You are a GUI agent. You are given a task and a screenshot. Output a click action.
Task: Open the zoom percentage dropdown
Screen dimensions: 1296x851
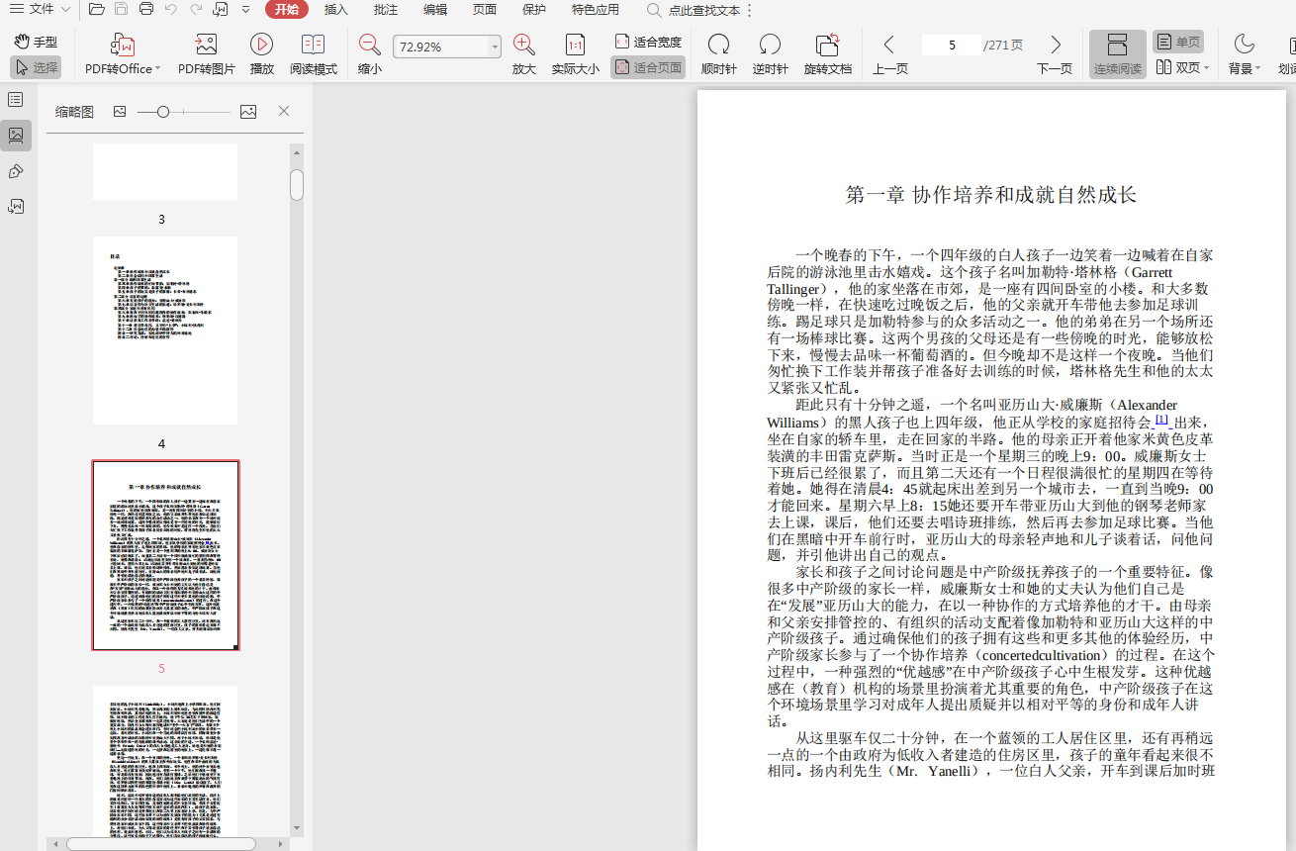(x=495, y=47)
